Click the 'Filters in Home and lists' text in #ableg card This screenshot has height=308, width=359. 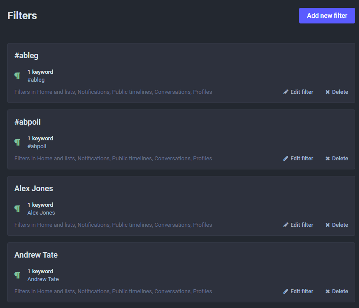(x=113, y=92)
